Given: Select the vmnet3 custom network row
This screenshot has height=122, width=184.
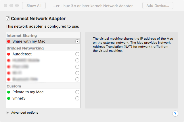Looking at the screenshot, I should click(40, 98).
